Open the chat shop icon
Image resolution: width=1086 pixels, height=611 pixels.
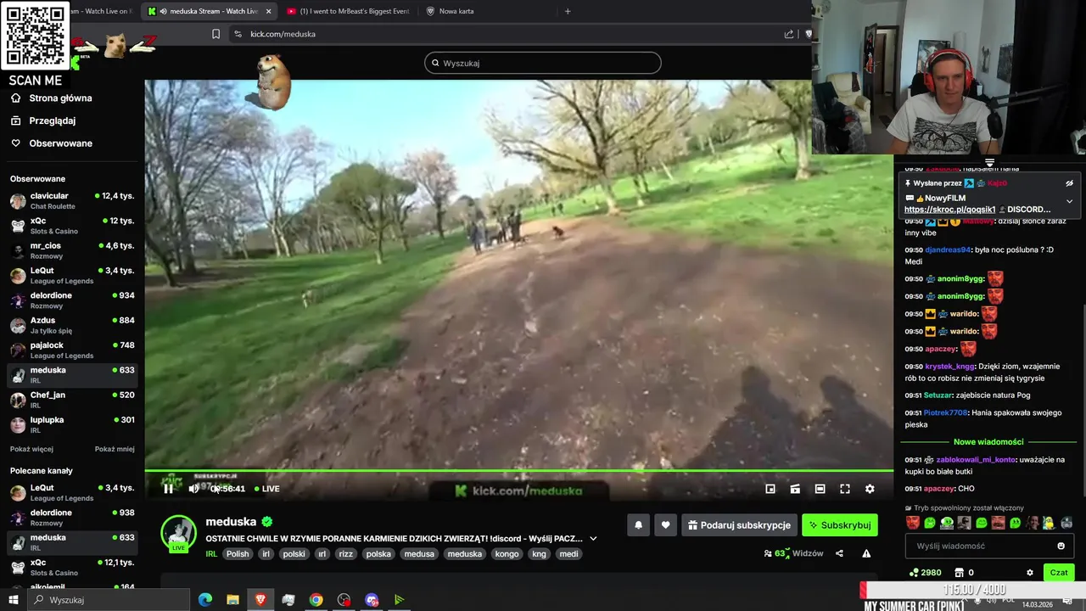(x=959, y=573)
